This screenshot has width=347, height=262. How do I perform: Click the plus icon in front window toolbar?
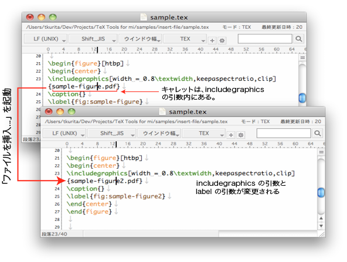pos(231,135)
